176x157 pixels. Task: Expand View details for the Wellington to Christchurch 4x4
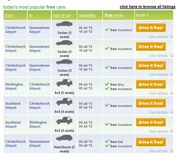pos(158,93)
